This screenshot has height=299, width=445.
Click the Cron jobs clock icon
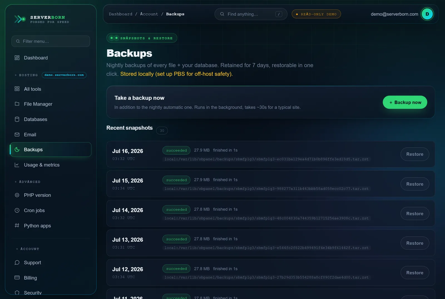click(17, 210)
